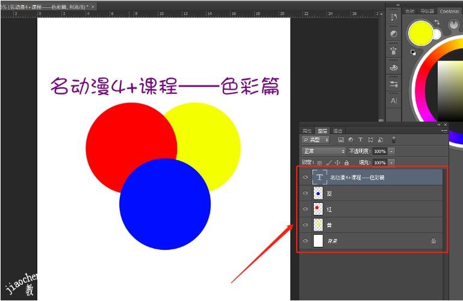Select the yellow circle layer thumbnail
463x301 pixels.
click(x=319, y=225)
